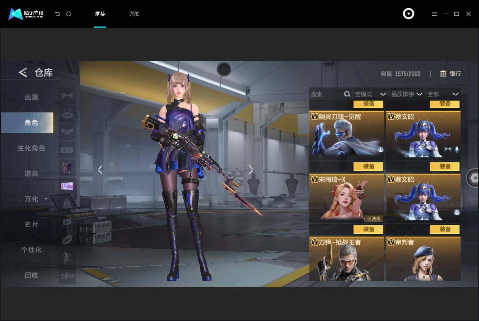Select the 宋雨琦-X character card
The height and width of the screenshot is (321, 479).
click(347, 199)
